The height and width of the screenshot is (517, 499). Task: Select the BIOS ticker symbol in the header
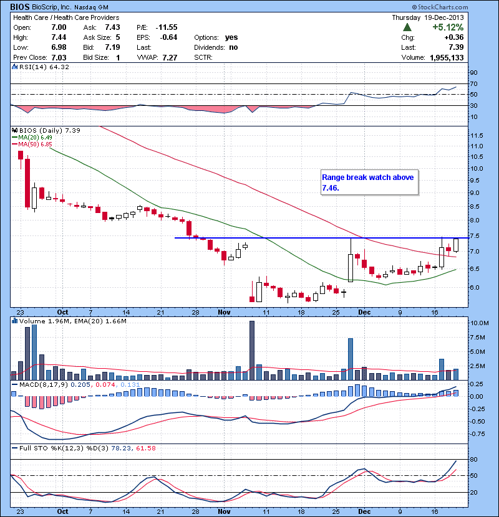point(20,7)
